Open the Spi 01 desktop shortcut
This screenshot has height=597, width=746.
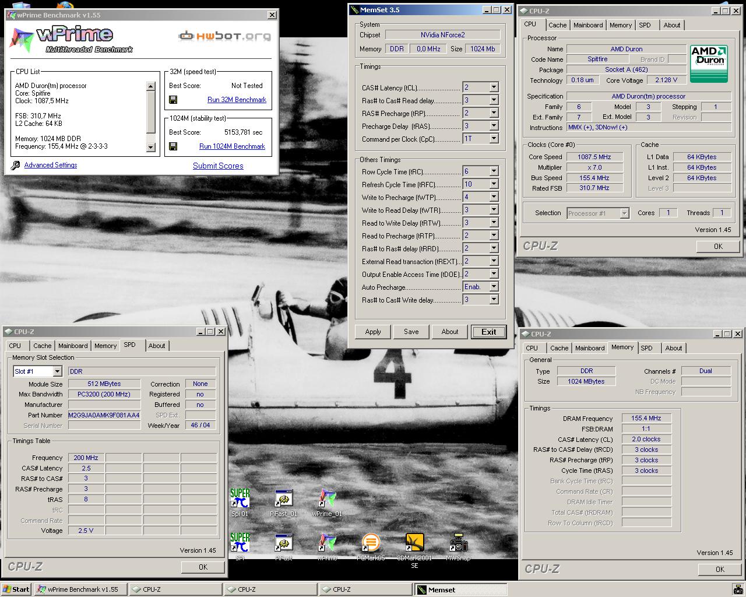tap(240, 502)
